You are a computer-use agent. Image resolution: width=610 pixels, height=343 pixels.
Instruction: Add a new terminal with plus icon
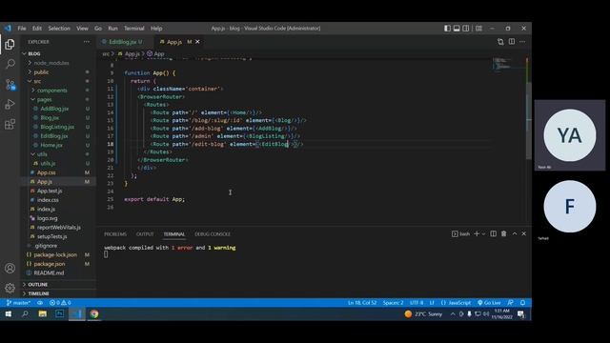click(477, 233)
